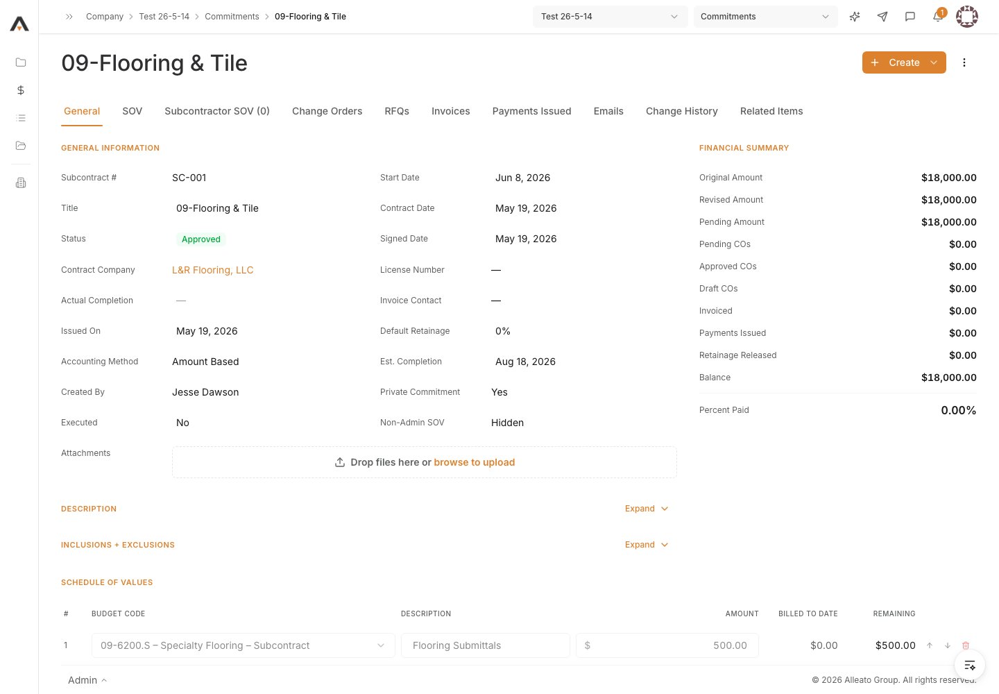This screenshot has height=694, width=999.
Task: Open the Emails tab
Action: click(608, 111)
